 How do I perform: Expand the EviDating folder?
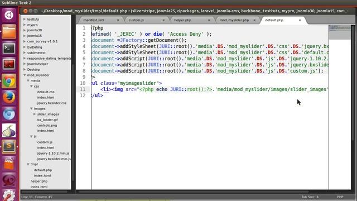tap(25, 47)
